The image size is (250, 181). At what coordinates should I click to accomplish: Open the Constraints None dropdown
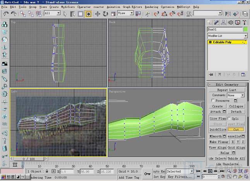[x=236, y=95]
